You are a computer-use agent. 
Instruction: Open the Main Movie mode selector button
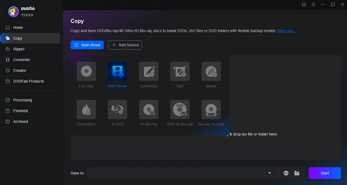87,45
